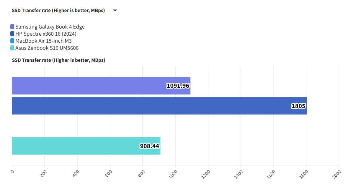
Task: Click the Samsung bar in the chart
Action: pos(89,86)
